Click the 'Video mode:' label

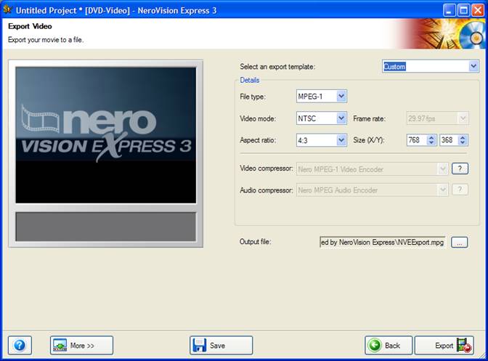click(x=258, y=118)
